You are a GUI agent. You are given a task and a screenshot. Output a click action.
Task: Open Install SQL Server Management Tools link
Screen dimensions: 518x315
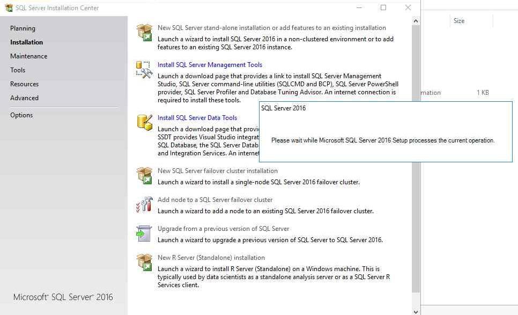(210, 65)
